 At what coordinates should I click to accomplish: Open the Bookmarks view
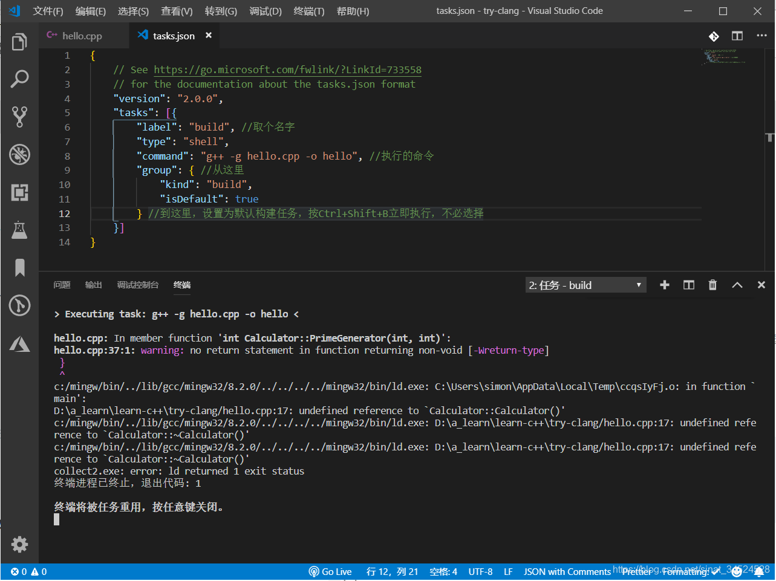19,267
